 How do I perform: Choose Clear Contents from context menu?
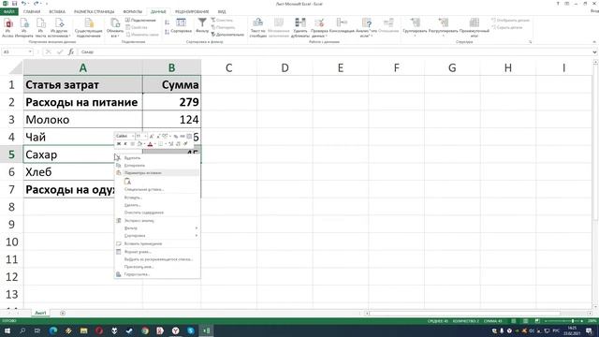(x=157, y=212)
